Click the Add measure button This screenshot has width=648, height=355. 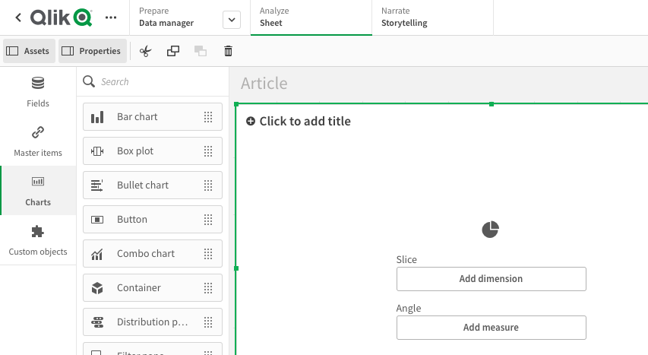tap(491, 328)
